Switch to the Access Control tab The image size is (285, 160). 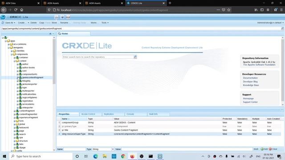[88, 114]
